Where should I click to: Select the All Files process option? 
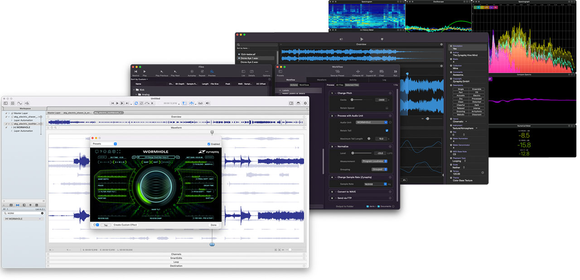[x=339, y=85]
